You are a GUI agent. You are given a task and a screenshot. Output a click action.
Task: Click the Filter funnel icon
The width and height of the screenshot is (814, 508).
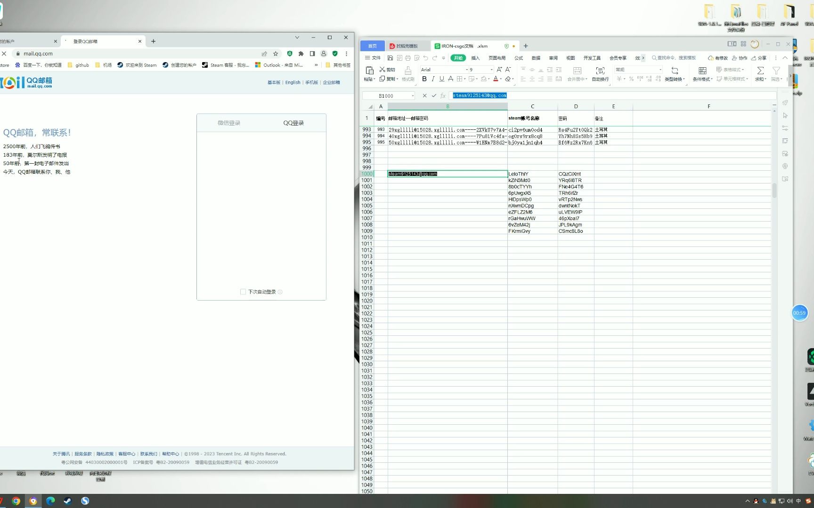coord(776,71)
